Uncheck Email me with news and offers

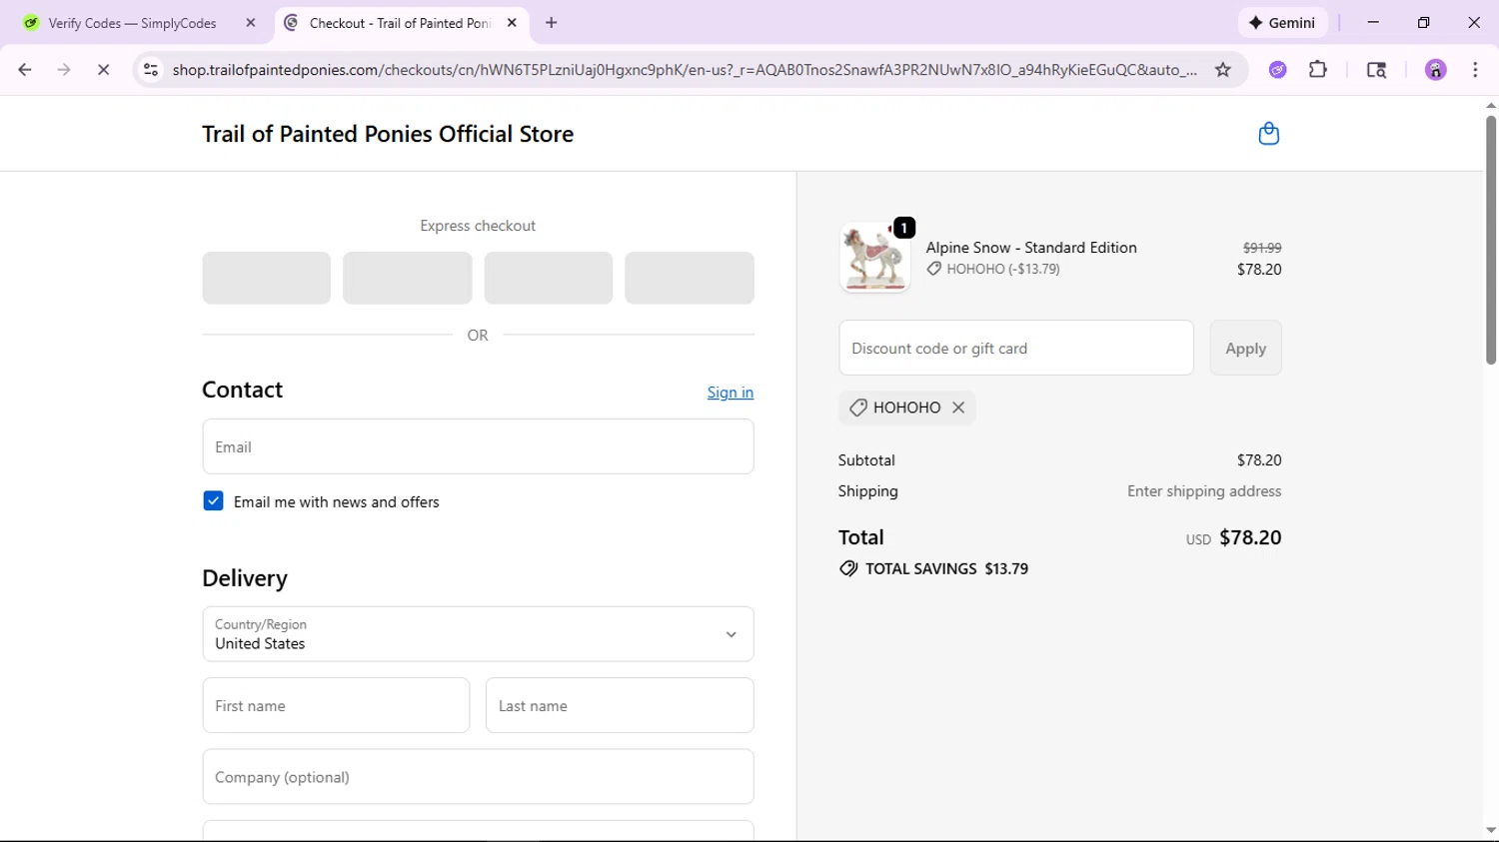click(213, 501)
